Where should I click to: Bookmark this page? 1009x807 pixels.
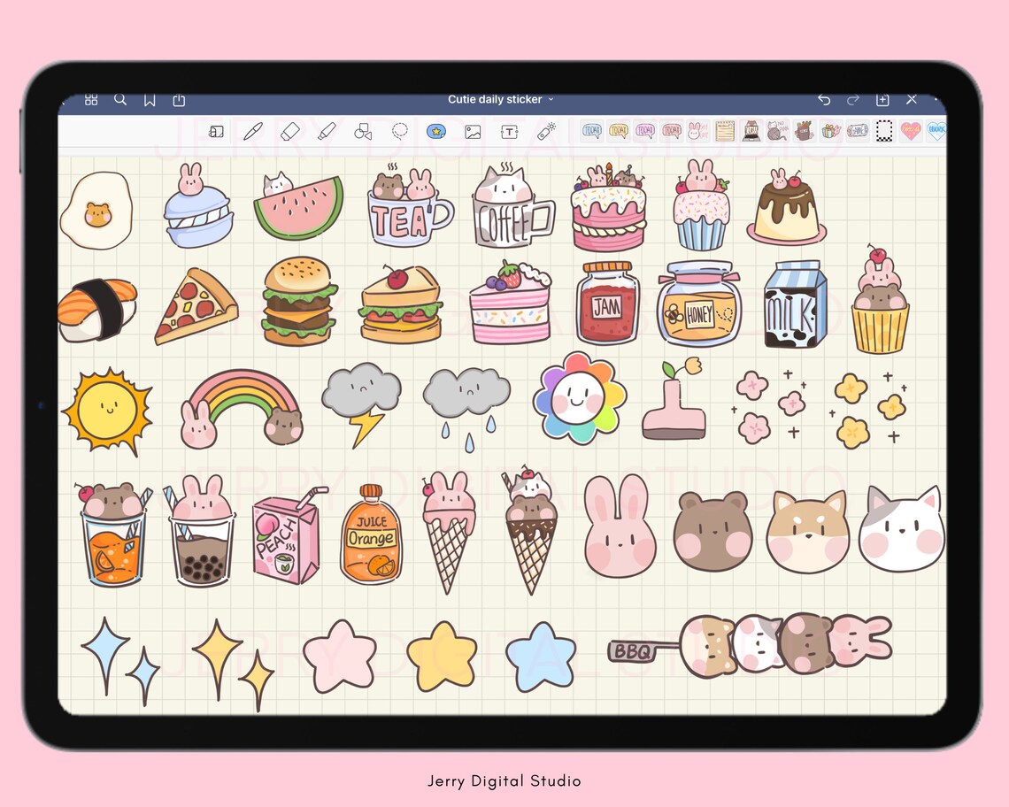click(150, 100)
